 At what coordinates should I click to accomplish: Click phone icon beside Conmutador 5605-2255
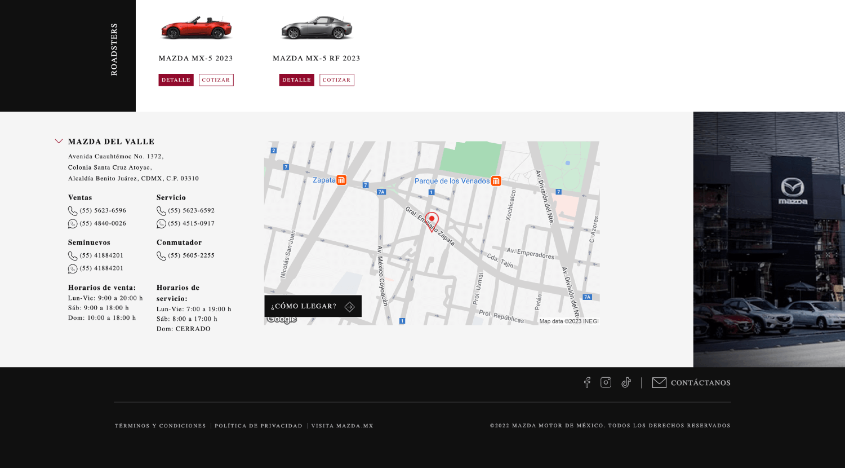point(161,256)
